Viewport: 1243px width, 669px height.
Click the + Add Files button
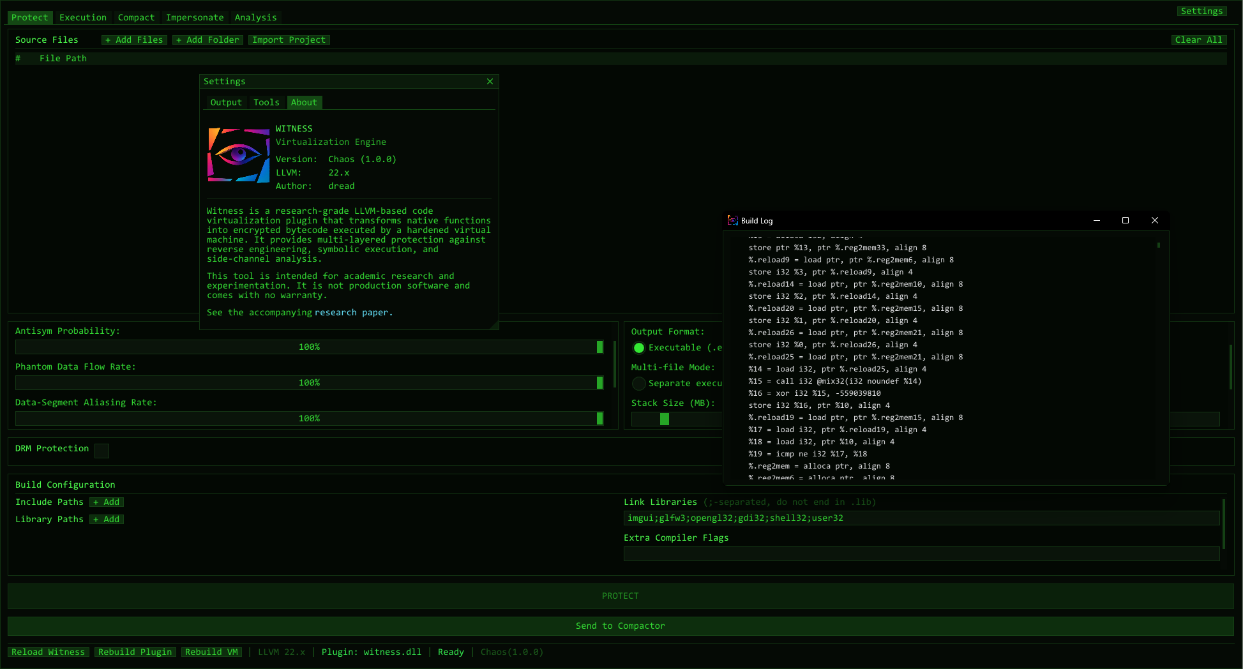pyautogui.click(x=134, y=40)
